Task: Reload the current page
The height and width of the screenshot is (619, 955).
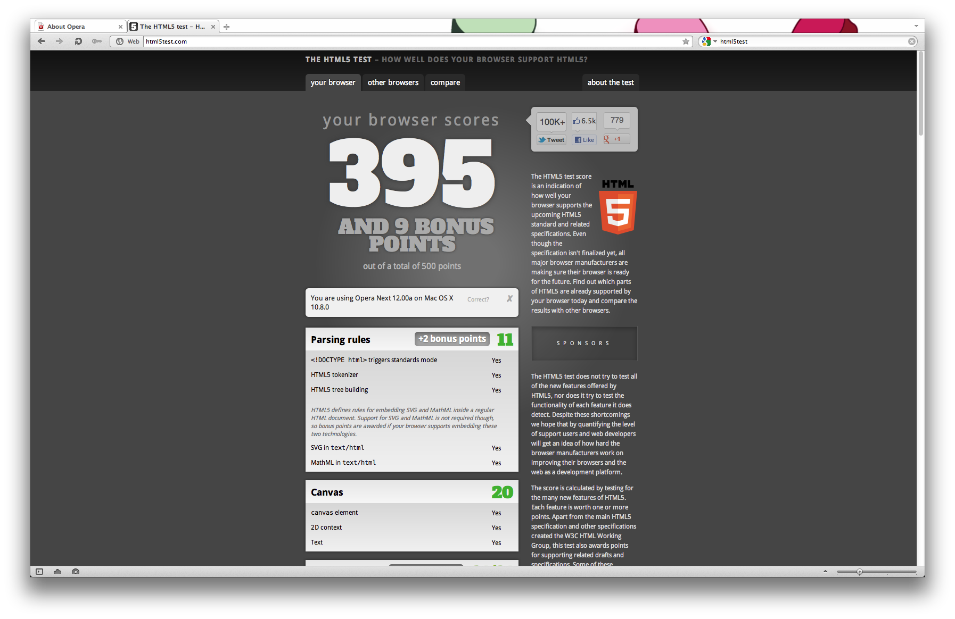Action: point(78,41)
